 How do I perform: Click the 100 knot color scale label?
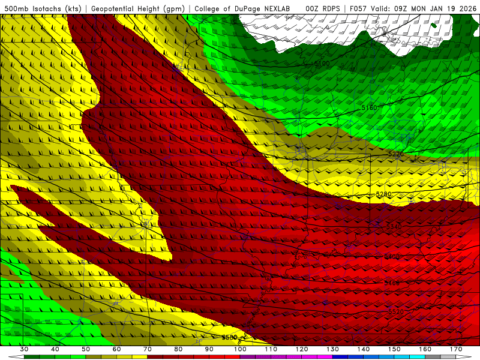point(240,349)
